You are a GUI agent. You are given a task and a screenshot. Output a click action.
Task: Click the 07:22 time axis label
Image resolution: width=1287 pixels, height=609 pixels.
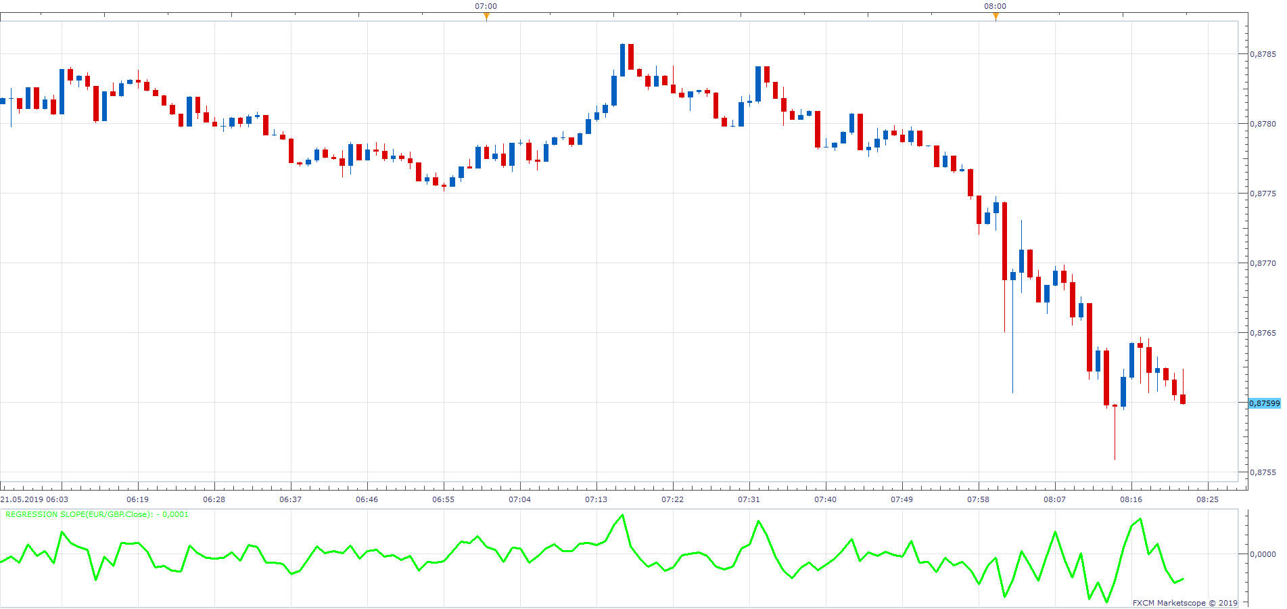coord(673,499)
